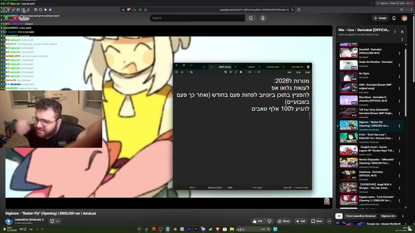This screenshot has height=233, width=415.
Task: Open File Explorer from taskbar
Action: point(232,229)
